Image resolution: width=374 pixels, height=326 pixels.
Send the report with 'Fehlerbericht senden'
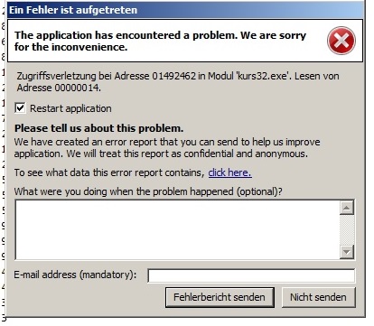tap(220, 297)
